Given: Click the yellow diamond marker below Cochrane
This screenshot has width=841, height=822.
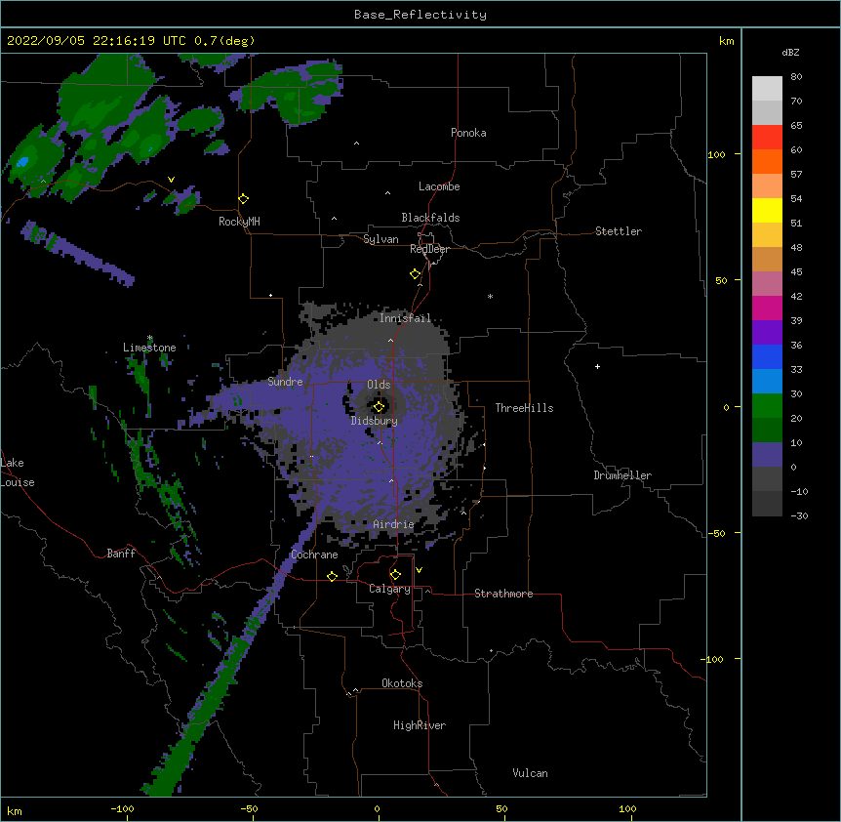Looking at the screenshot, I should (332, 576).
